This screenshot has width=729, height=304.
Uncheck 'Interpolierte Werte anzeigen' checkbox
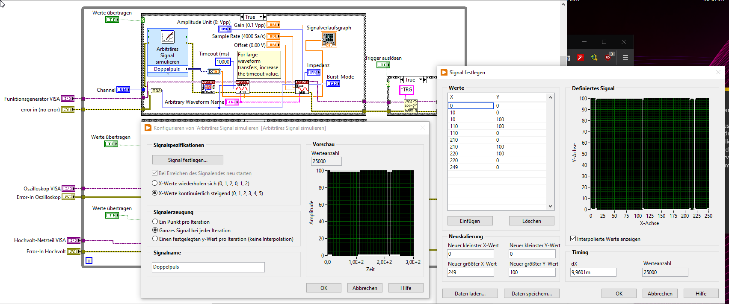573,239
